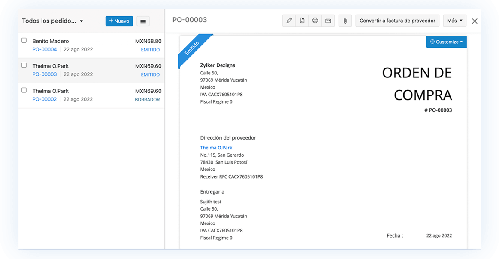This screenshot has width=499, height=259.
Task: Tick the checkbox on the BORRADOR order row
Action: click(24, 90)
